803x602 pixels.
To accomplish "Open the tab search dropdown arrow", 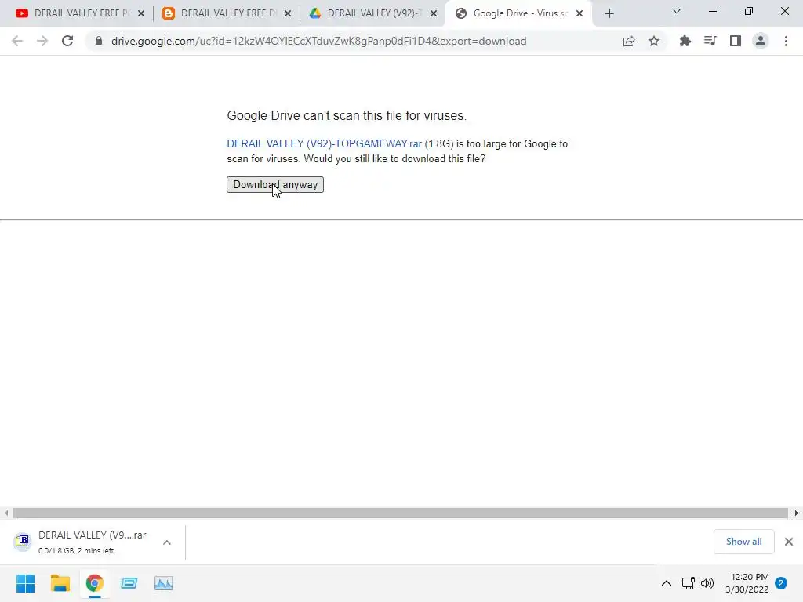I will pyautogui.click(x=677, y=11).
